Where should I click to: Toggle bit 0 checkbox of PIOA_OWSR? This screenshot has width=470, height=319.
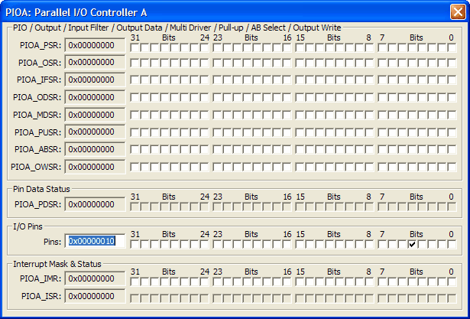[x=452, y=167]
